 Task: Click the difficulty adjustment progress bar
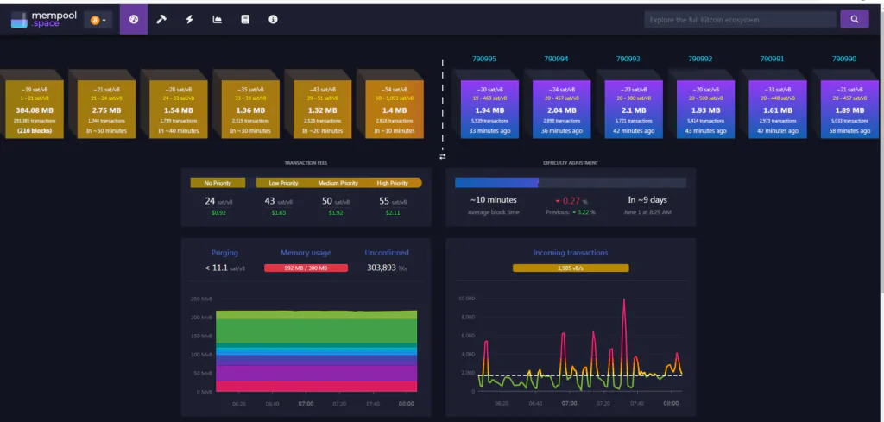pos(571,183)
